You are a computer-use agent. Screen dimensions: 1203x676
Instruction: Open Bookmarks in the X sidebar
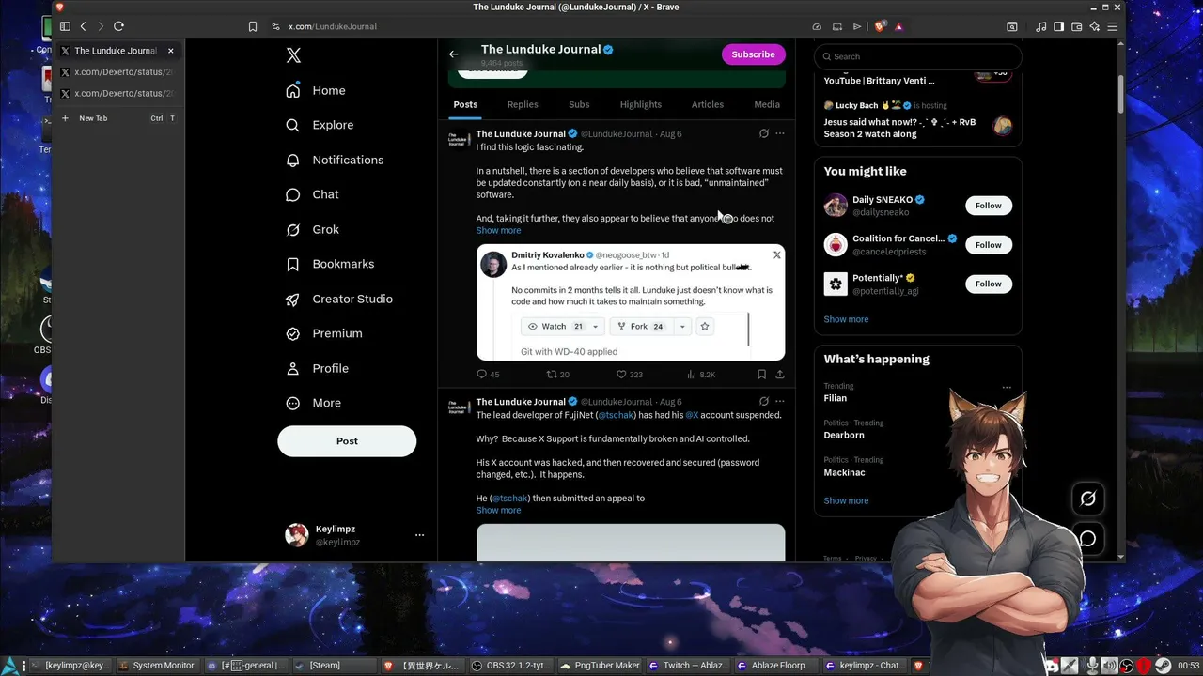click(330, 264)
